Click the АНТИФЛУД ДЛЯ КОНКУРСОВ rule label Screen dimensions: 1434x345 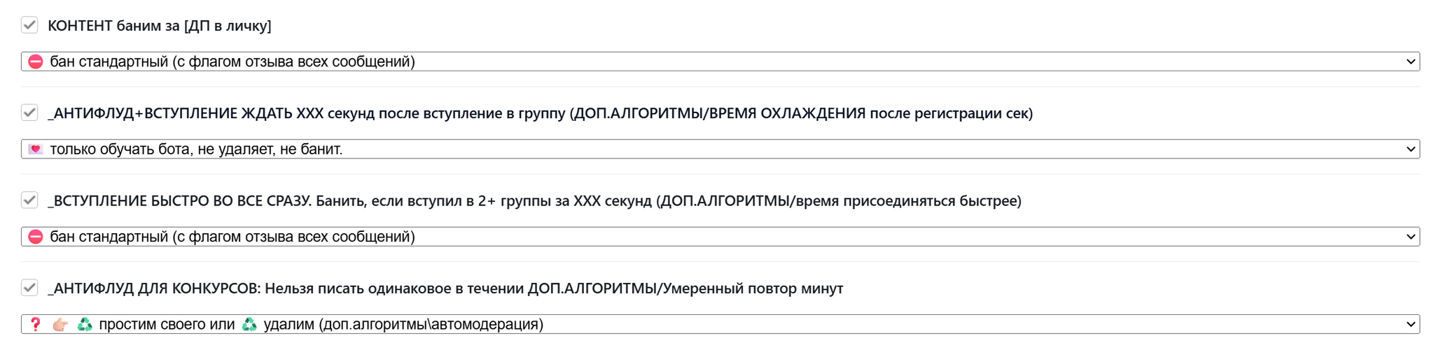(445, 288)
